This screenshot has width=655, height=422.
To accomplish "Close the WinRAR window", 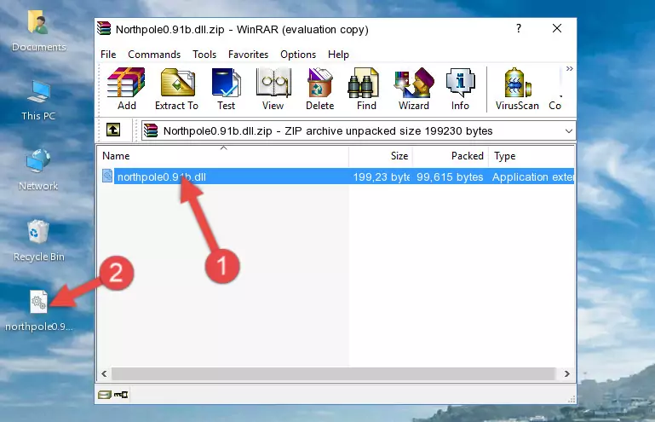I will pos(557,28).
